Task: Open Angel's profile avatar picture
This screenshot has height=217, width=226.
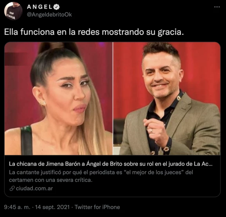Action: tap(13, 11)
